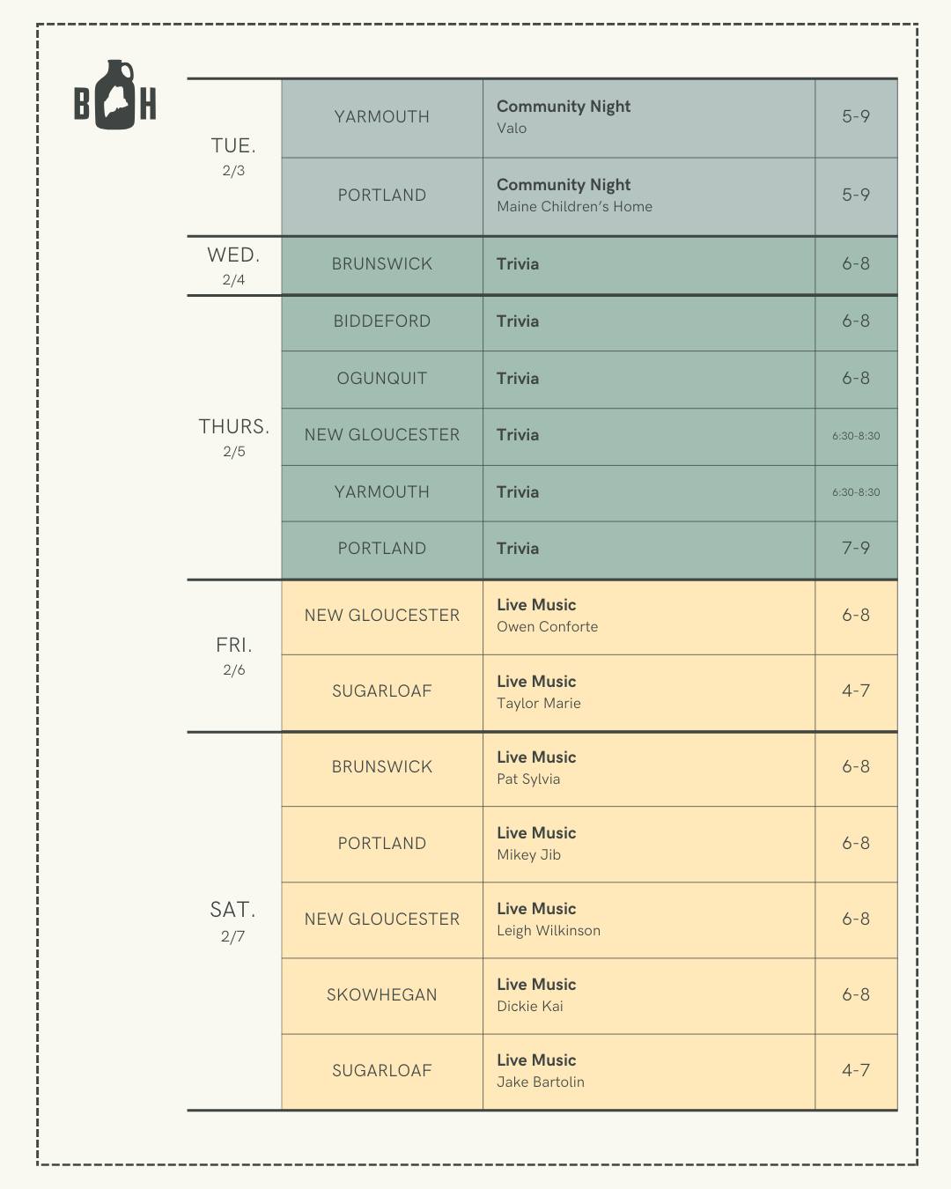
Task: Click New Gloucester Trivia 6:30-8:30 time
Action: point(856,435)
